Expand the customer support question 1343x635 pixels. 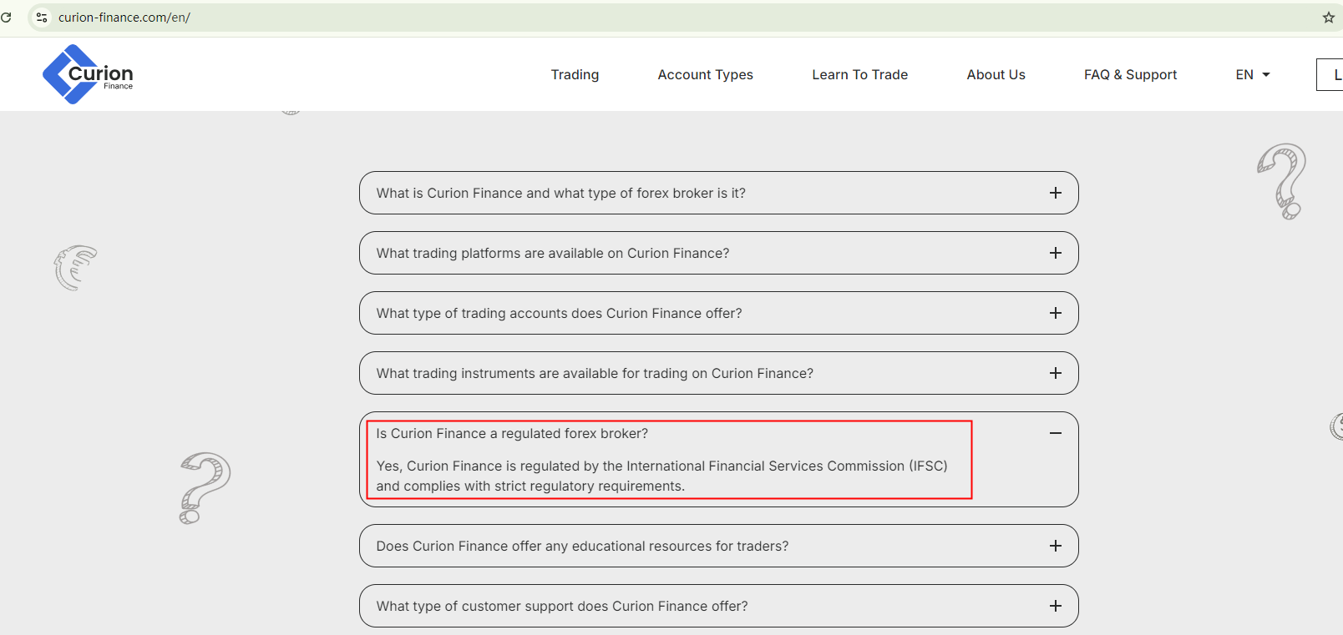coord(561,606)
